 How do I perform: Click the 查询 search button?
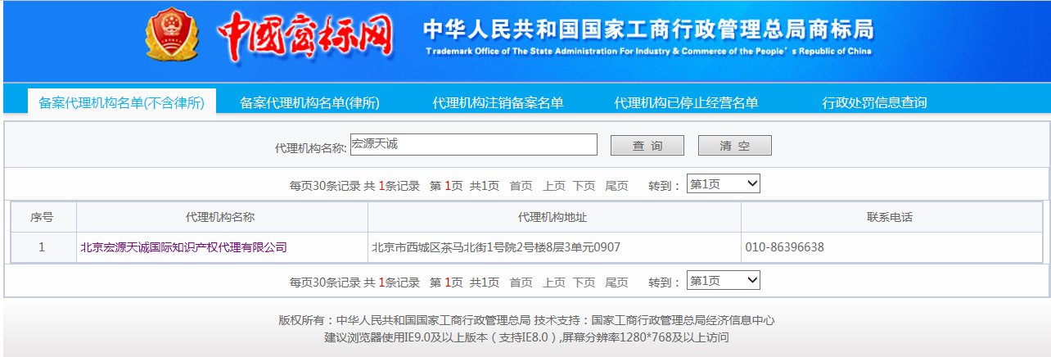pyautogui.click(x=647, y=145)
